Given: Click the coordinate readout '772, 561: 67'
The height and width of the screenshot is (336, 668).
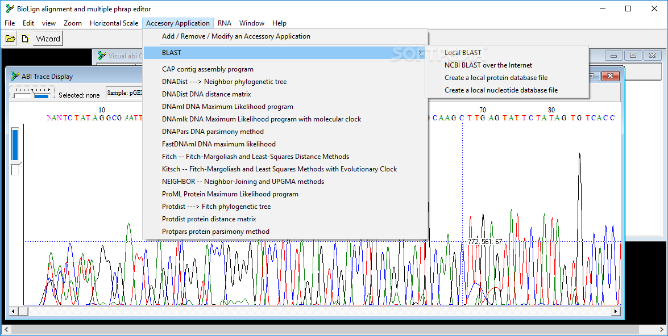Looking at the screenshot, I should coord(485,242).
